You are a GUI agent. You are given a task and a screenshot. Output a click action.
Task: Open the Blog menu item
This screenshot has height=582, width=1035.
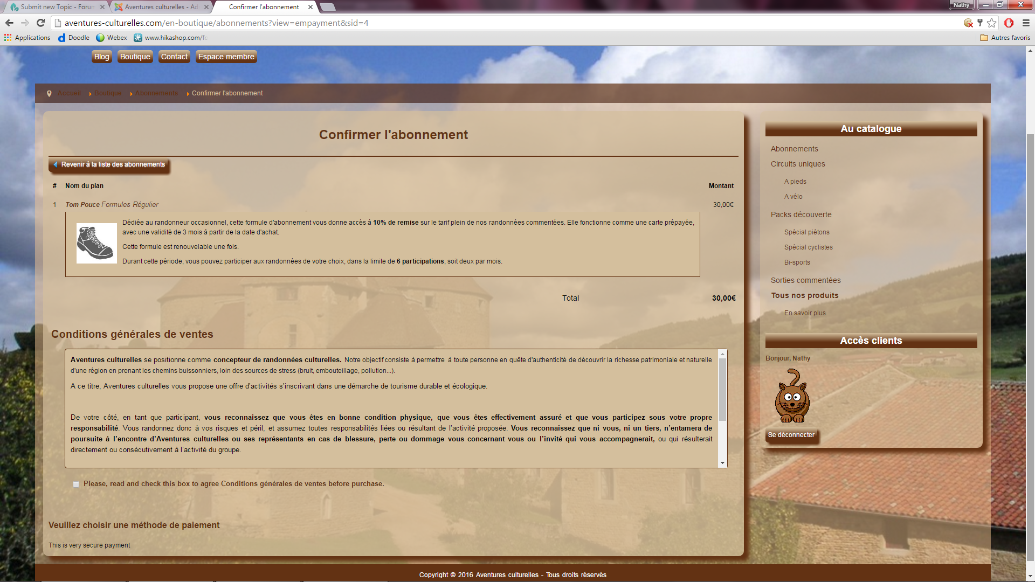101,57
